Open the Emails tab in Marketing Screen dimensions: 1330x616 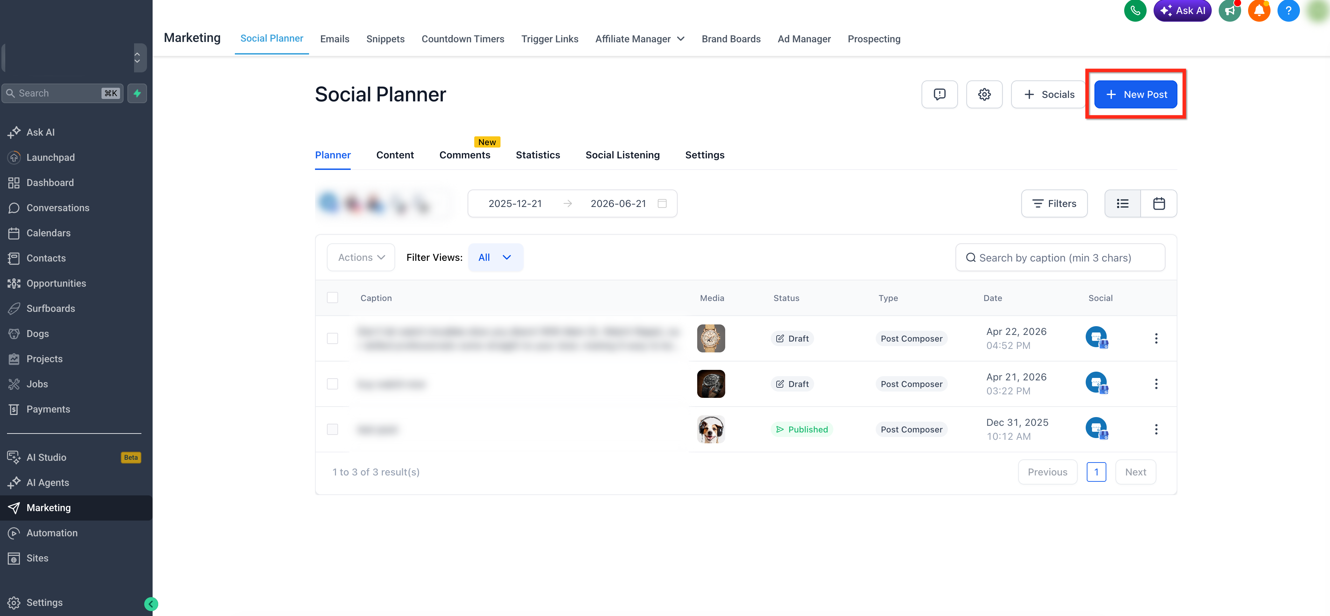tap(335, 39)
